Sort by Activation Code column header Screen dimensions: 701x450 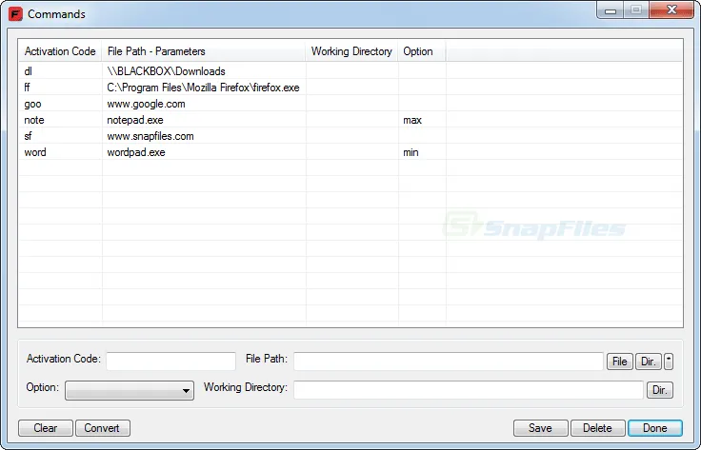click(60, 51)
